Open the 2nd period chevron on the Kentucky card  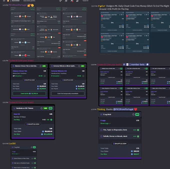(60, 76)
